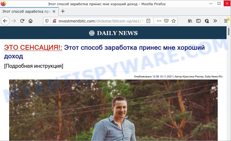The width and height of the screenshot is (231, 141).
Task: Open the blue headline about заработка
Action: click(x=104, y=52)
